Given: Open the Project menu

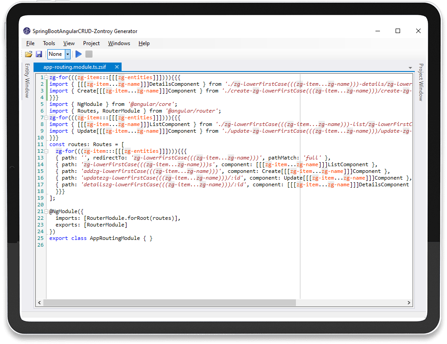Looking at the screenshot, I should coord(91,43).
